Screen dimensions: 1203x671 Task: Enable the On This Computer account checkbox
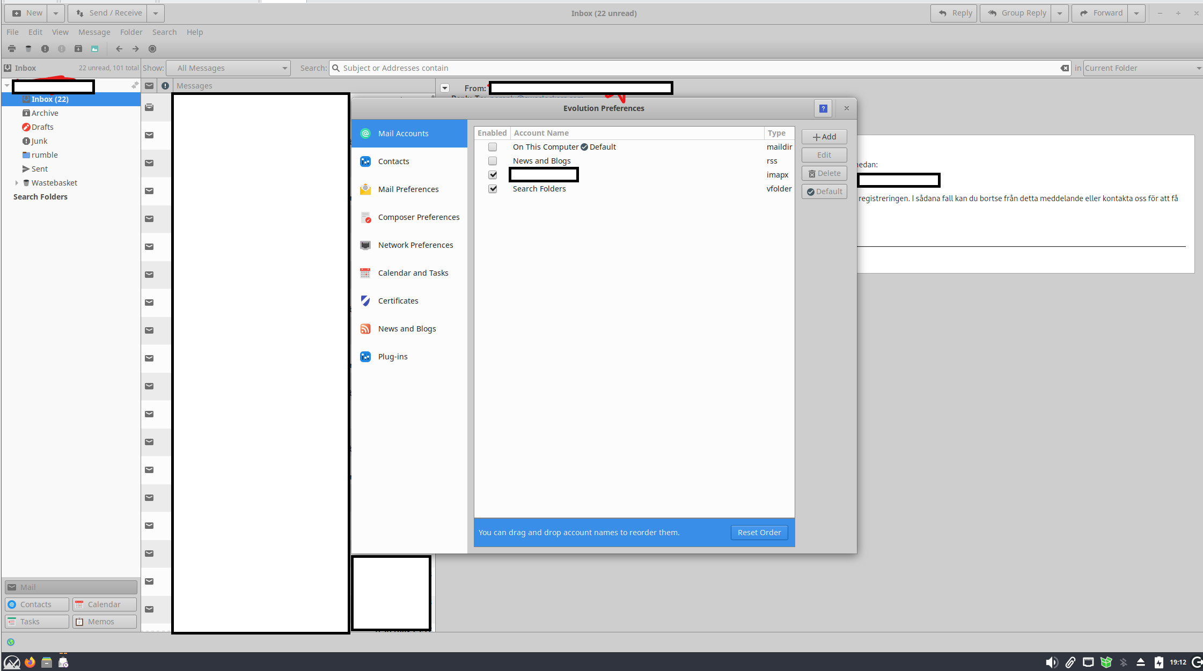click(x=493, y=147)
